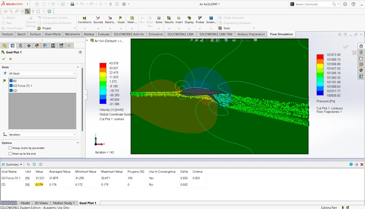
Task: Click the Sources ribbon icon
Action: [98, 20]
